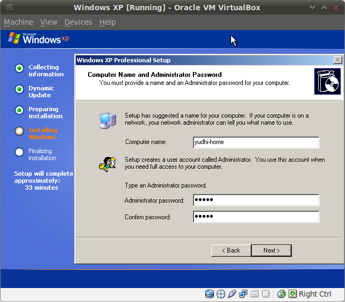
Task: Click the shared folders status icon
Action: pyautogui.click(x=255, y=294)
